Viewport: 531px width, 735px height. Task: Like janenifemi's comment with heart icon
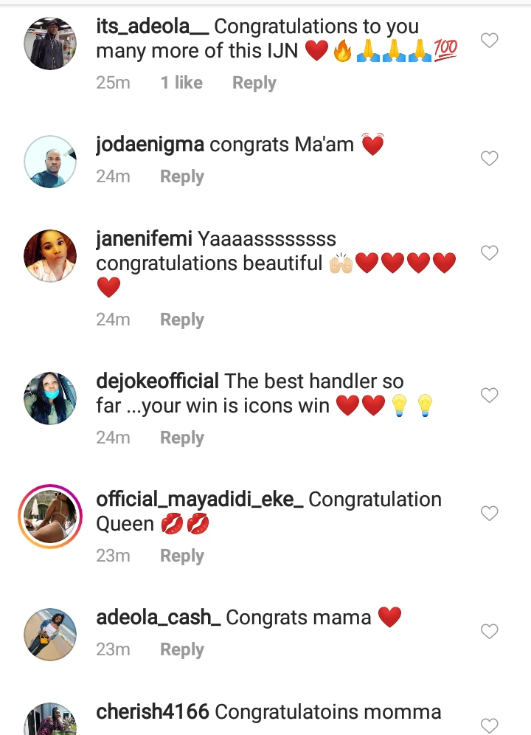point(490,253)
